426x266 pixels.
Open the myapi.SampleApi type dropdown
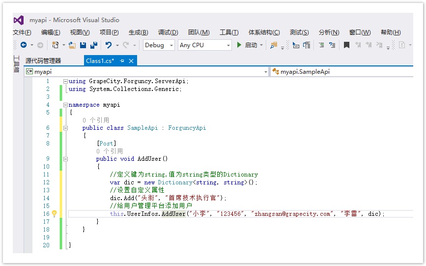coord(342,72)
